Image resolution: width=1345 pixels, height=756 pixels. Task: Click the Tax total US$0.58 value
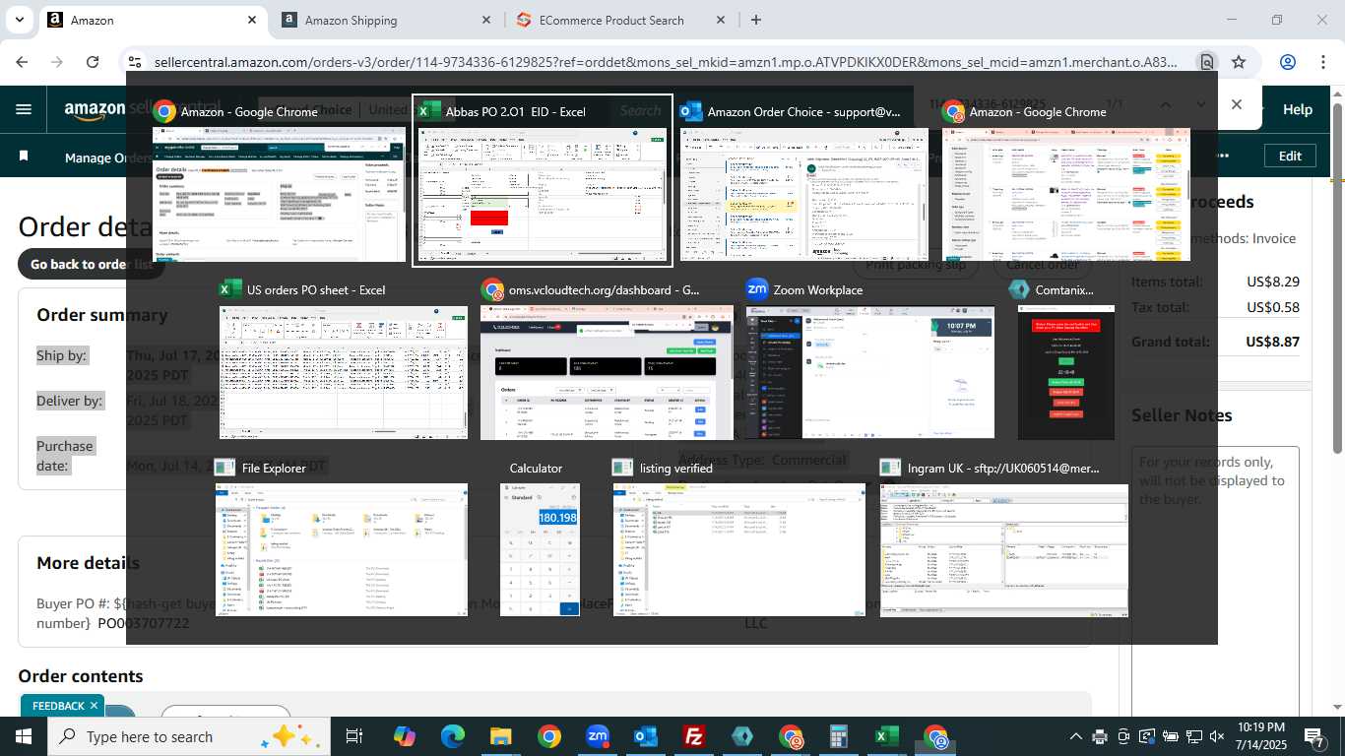(1273, 307)
